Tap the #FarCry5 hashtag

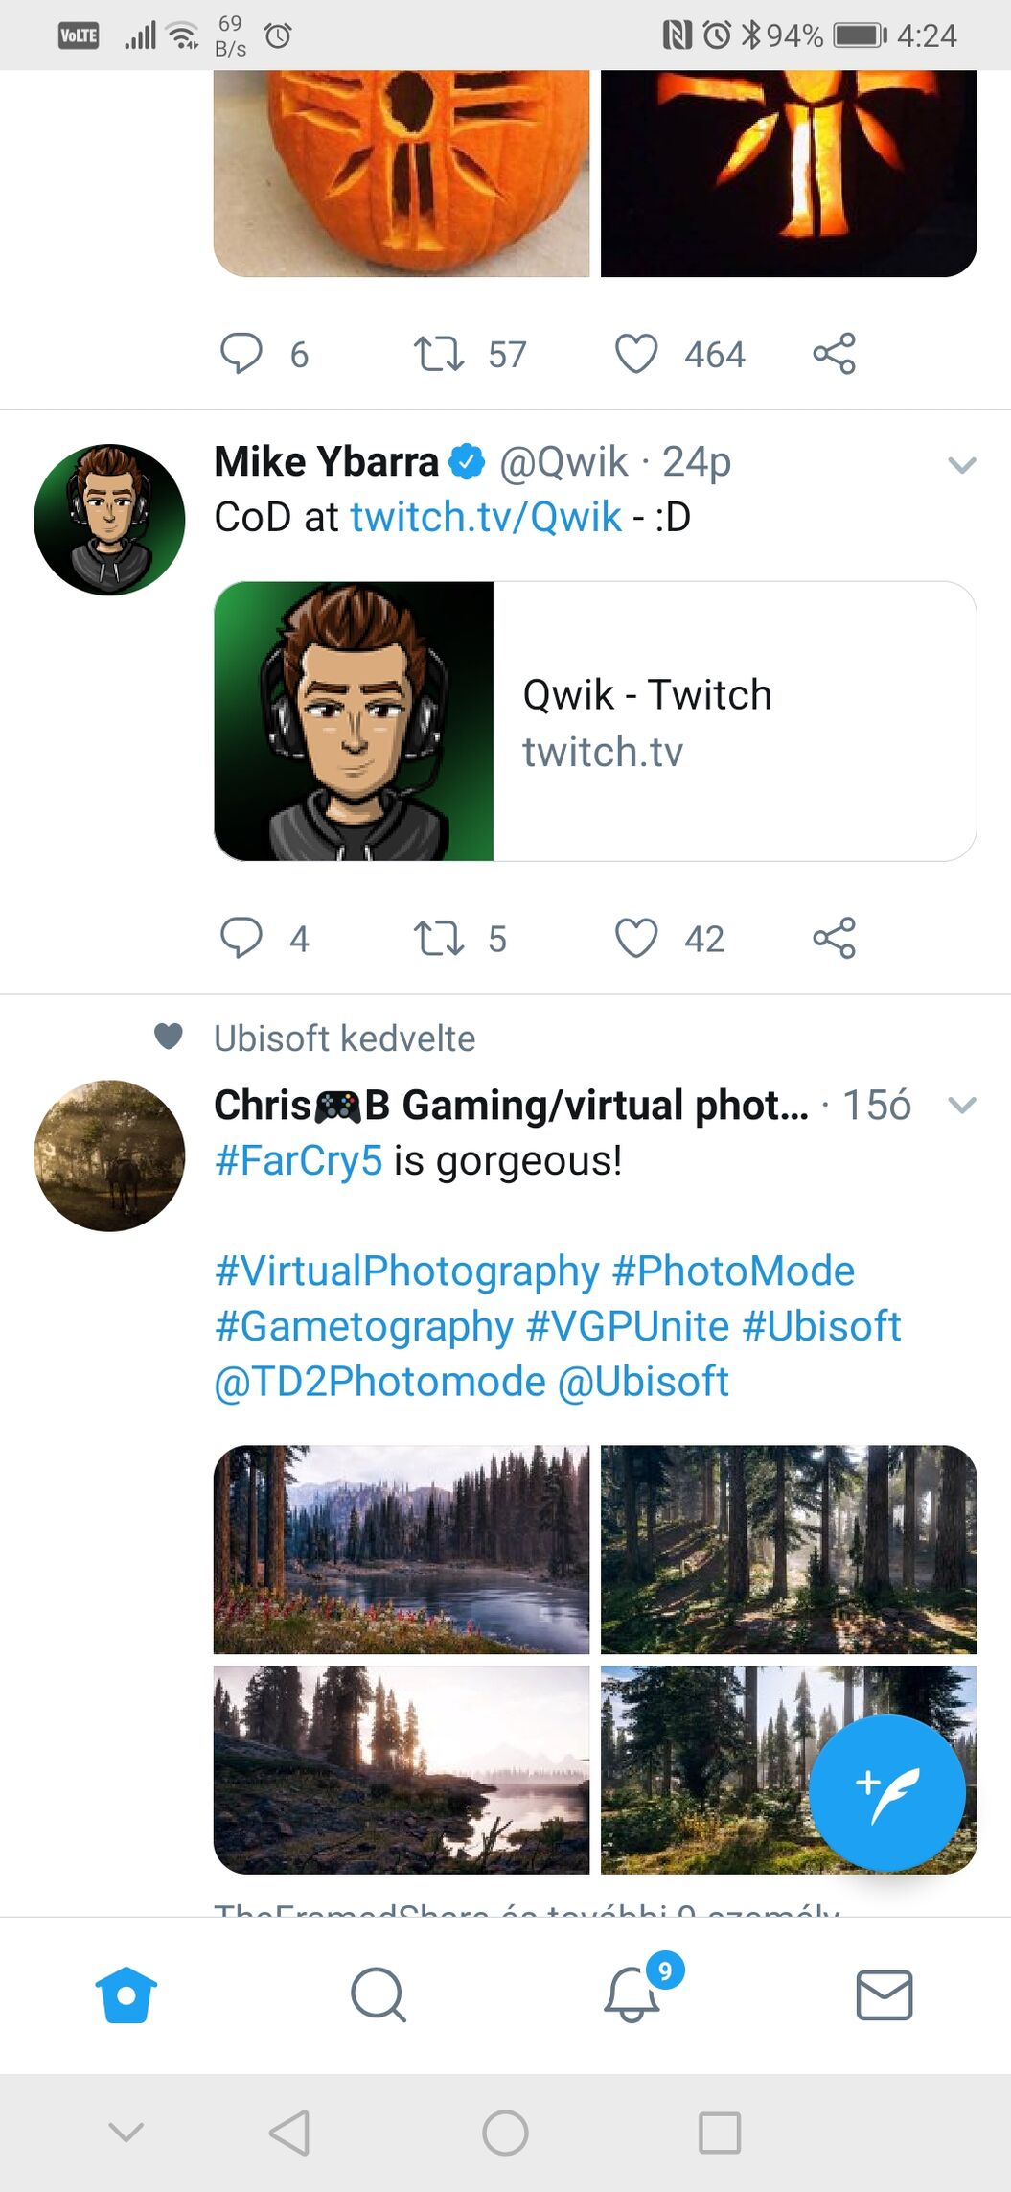299,1160
